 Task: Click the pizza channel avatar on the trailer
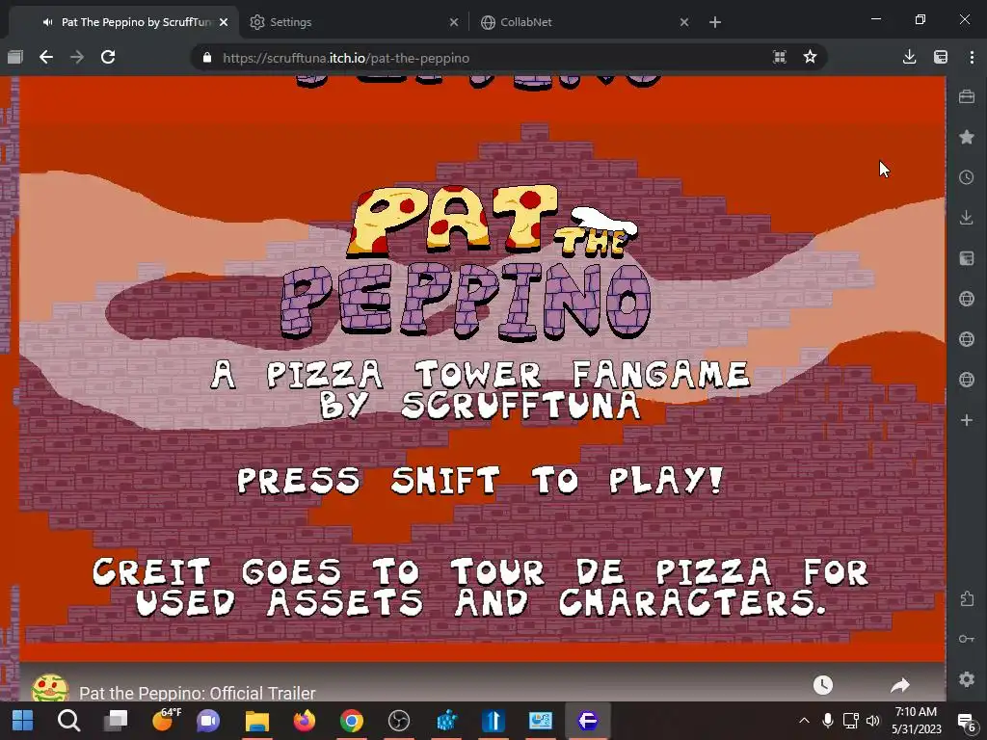(x=50, y=688)
